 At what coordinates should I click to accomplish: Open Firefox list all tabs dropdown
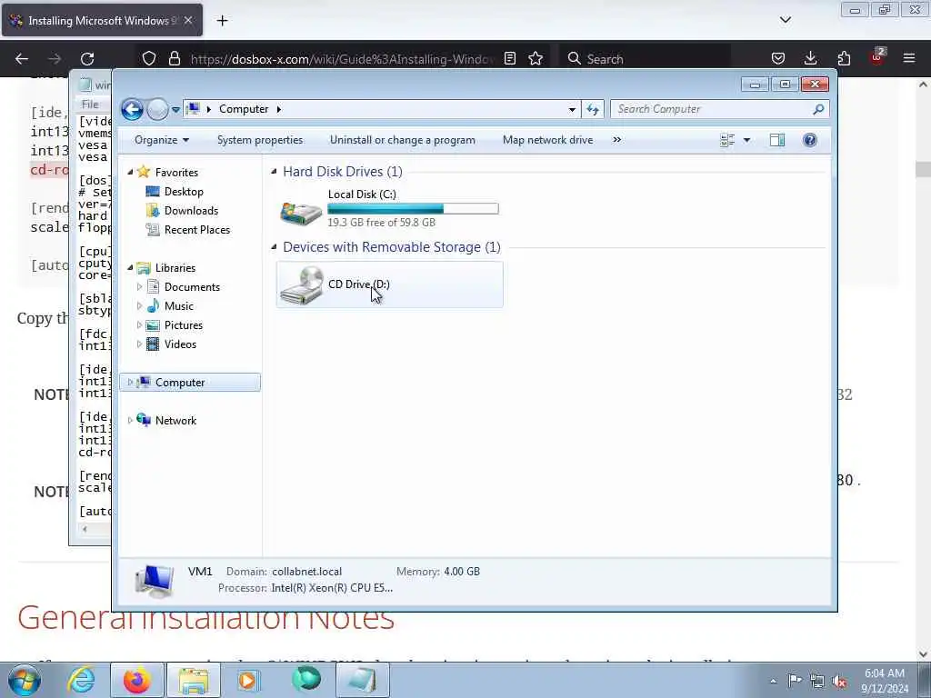coord(786,20)
